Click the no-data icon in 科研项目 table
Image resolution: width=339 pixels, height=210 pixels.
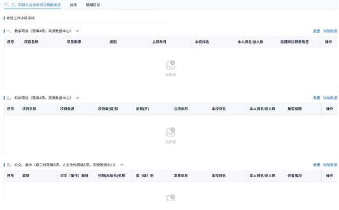click(x=170, y=132)
